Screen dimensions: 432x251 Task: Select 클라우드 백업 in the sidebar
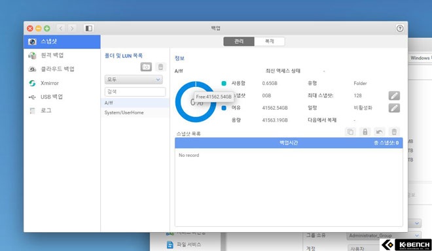coord(62,69)
